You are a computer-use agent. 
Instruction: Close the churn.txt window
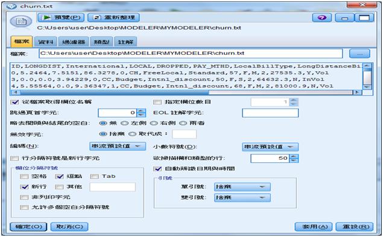[x=362, y=5]
